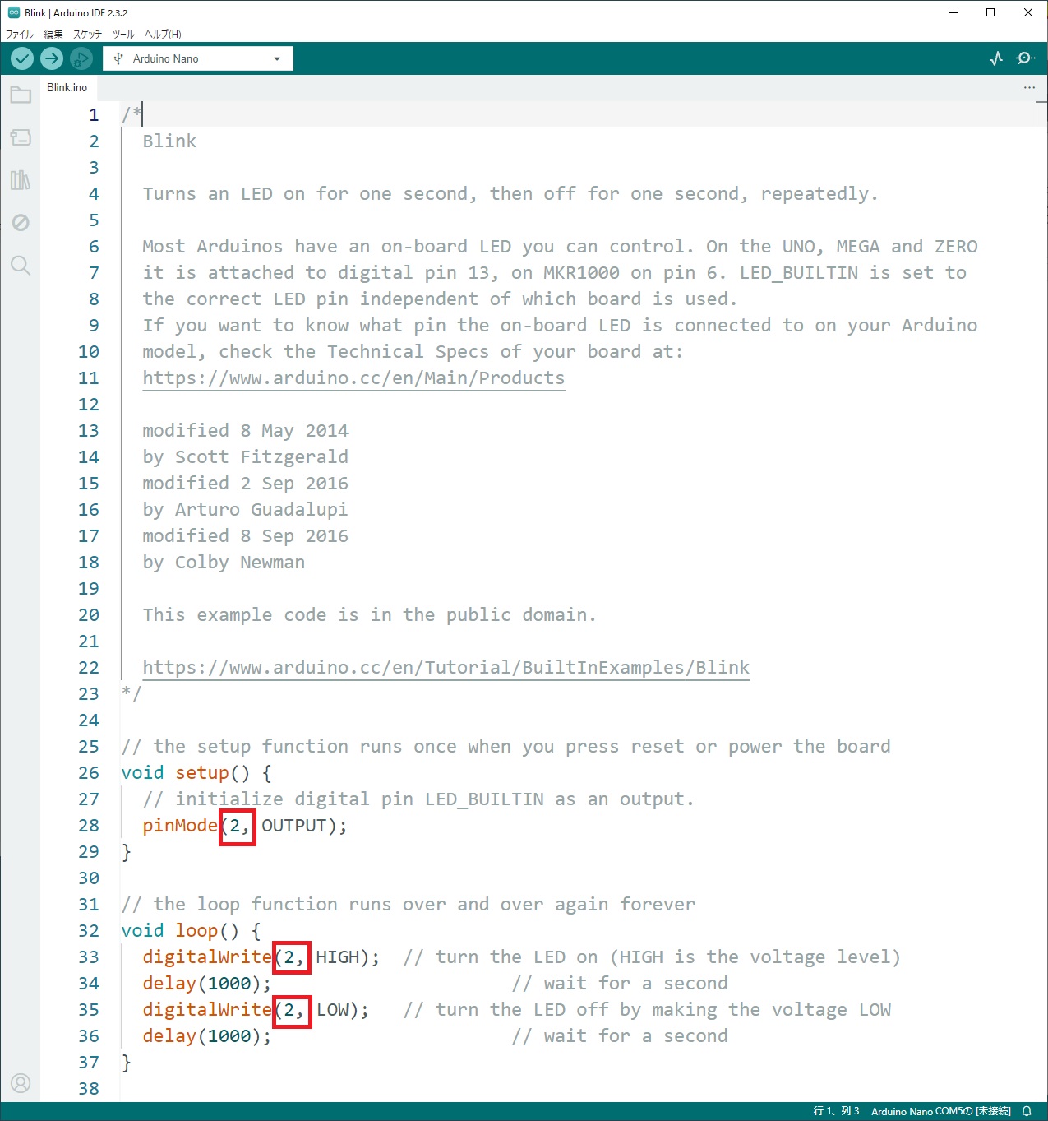Click 'loop' in void loop()
1048x1121 pixels.
pyautogui.click(x=196, y=931)
